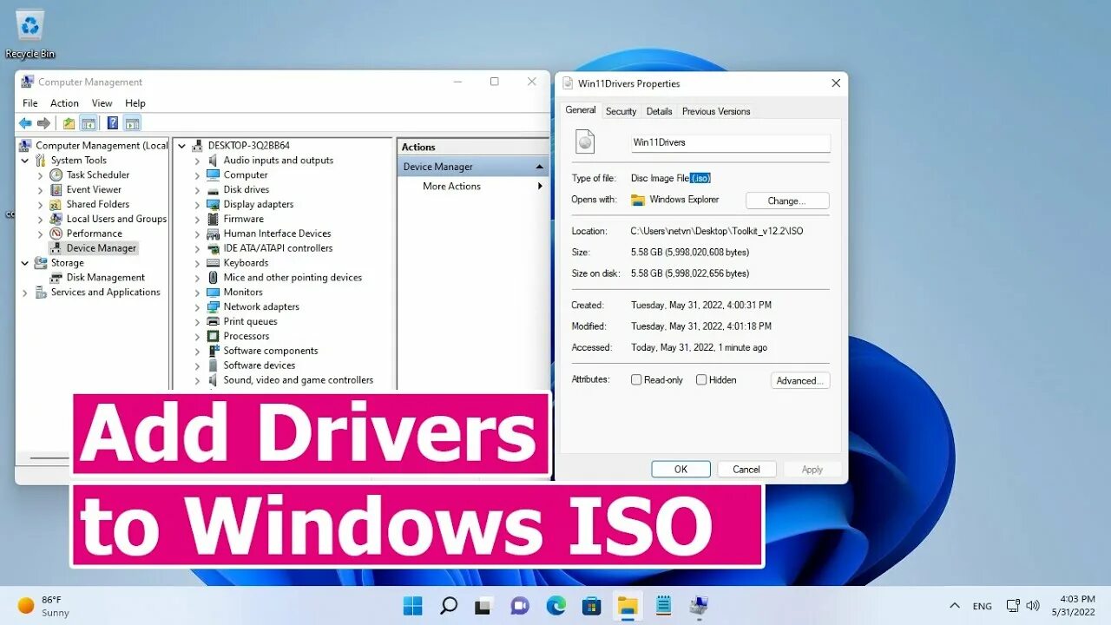Open Microsoft Edge from the taskbar

point(556,605)
